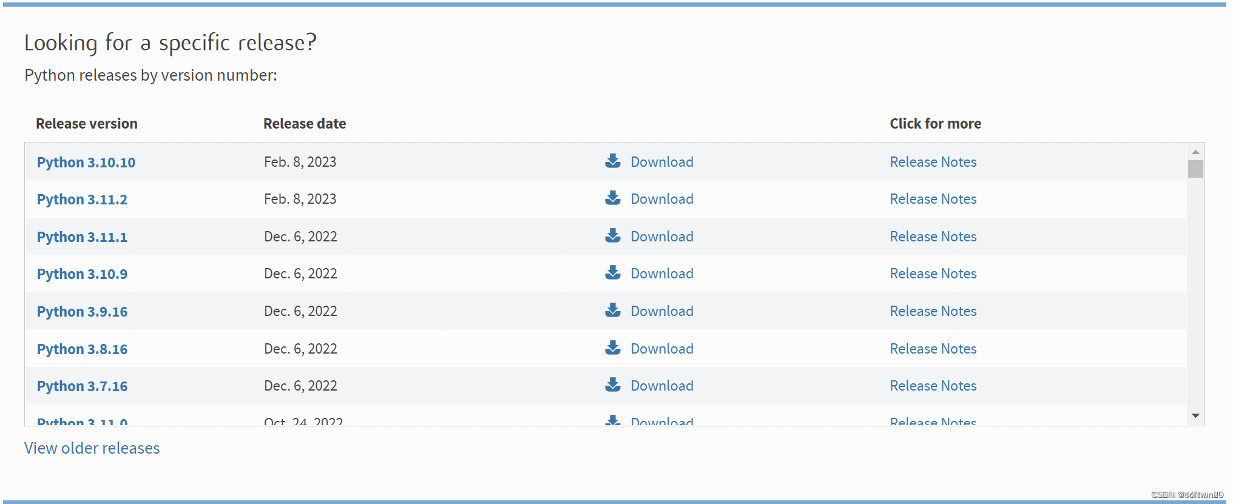Click download icon for Python 3.11.1
The height and width of the screenshot is (504, 1233).
[x=613, y=236]
